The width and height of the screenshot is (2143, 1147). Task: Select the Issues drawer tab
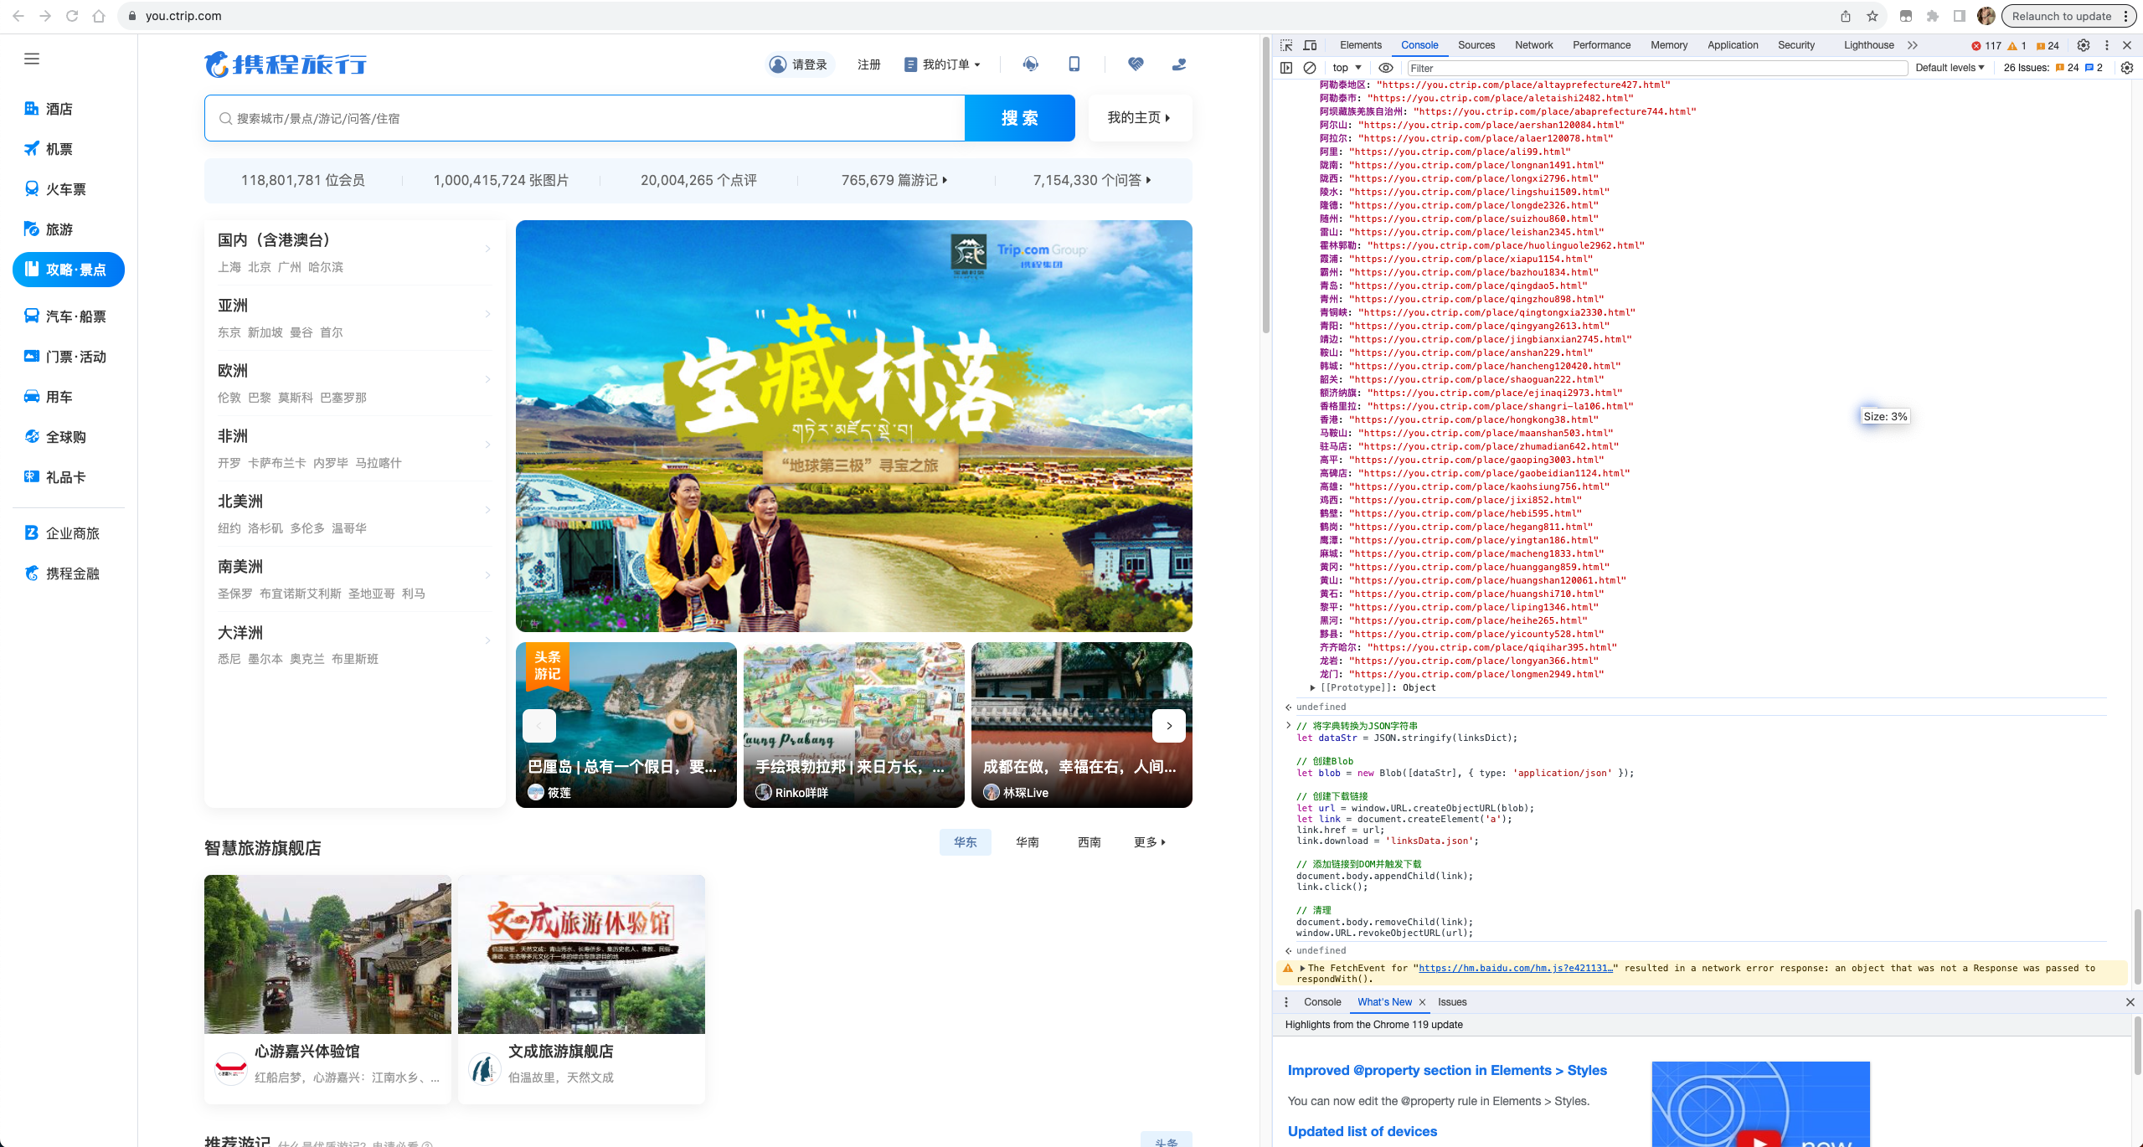(1452, 1002)
